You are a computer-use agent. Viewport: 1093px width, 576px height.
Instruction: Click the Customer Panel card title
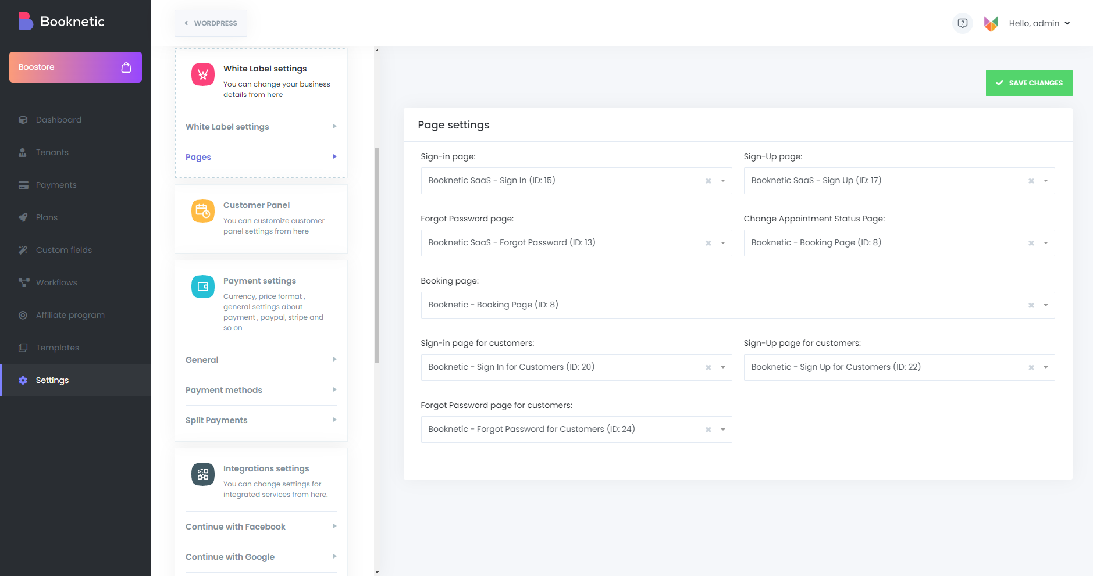point(257,205)
